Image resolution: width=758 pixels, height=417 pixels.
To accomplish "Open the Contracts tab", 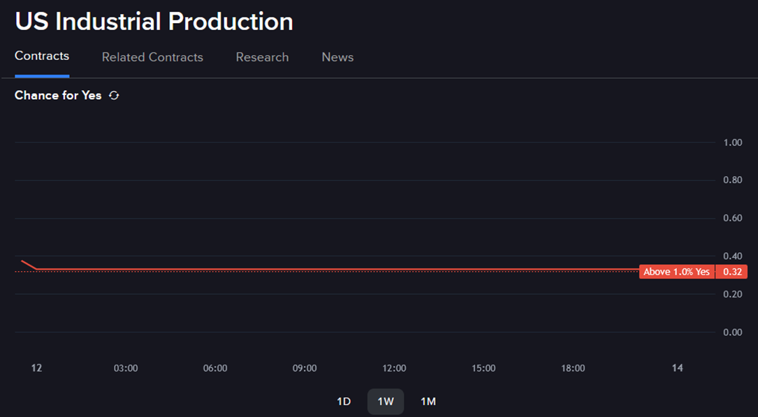I will (42, 56).
